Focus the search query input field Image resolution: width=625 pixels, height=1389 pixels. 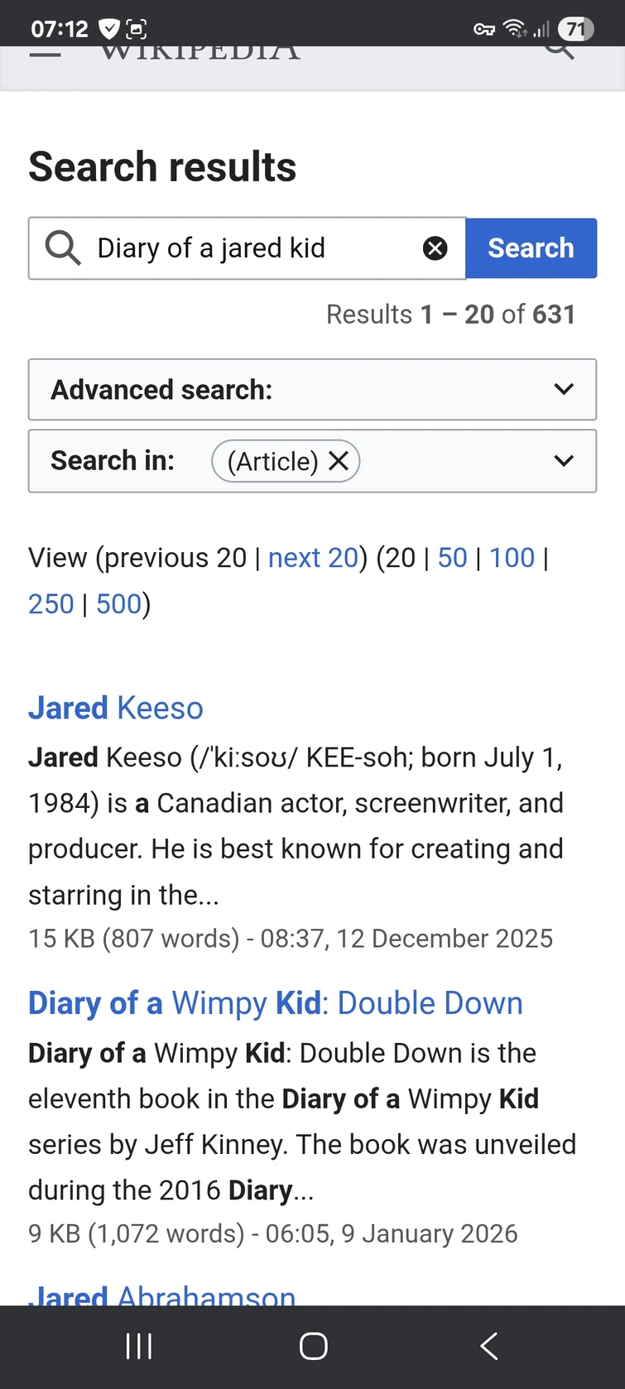[248, 248]
